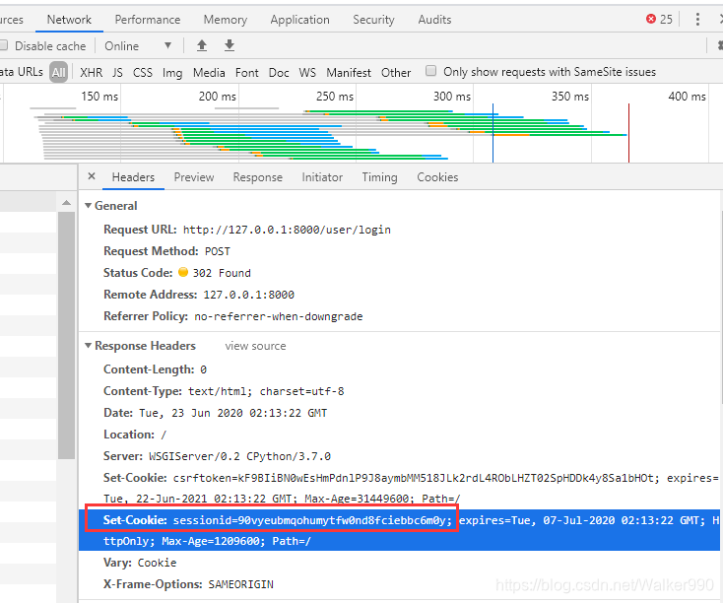Image resolution: width=723 pixels, height=603 pixels.
Task: Click the request list vertical scrollbar thumb
Action: [66, 335]
